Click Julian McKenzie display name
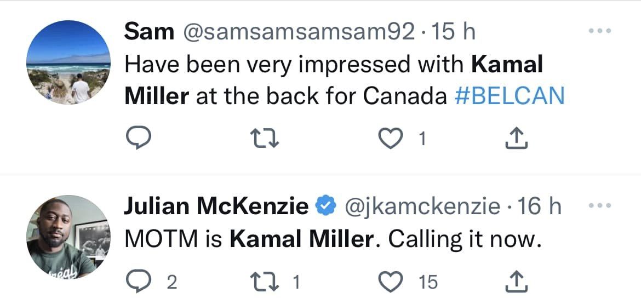The width and height of the screenshot is (641, 304). pos(216,207)
